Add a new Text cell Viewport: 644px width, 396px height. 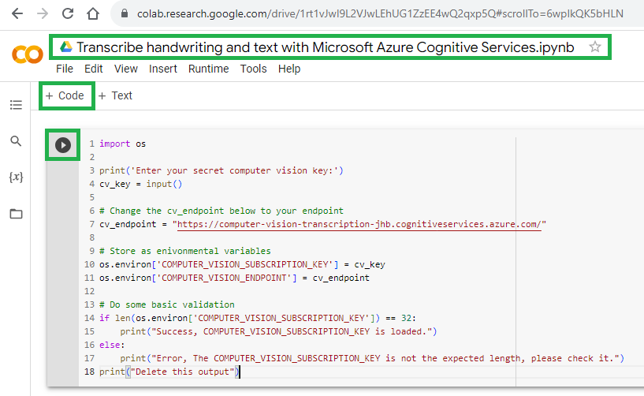tap(115, 95)
